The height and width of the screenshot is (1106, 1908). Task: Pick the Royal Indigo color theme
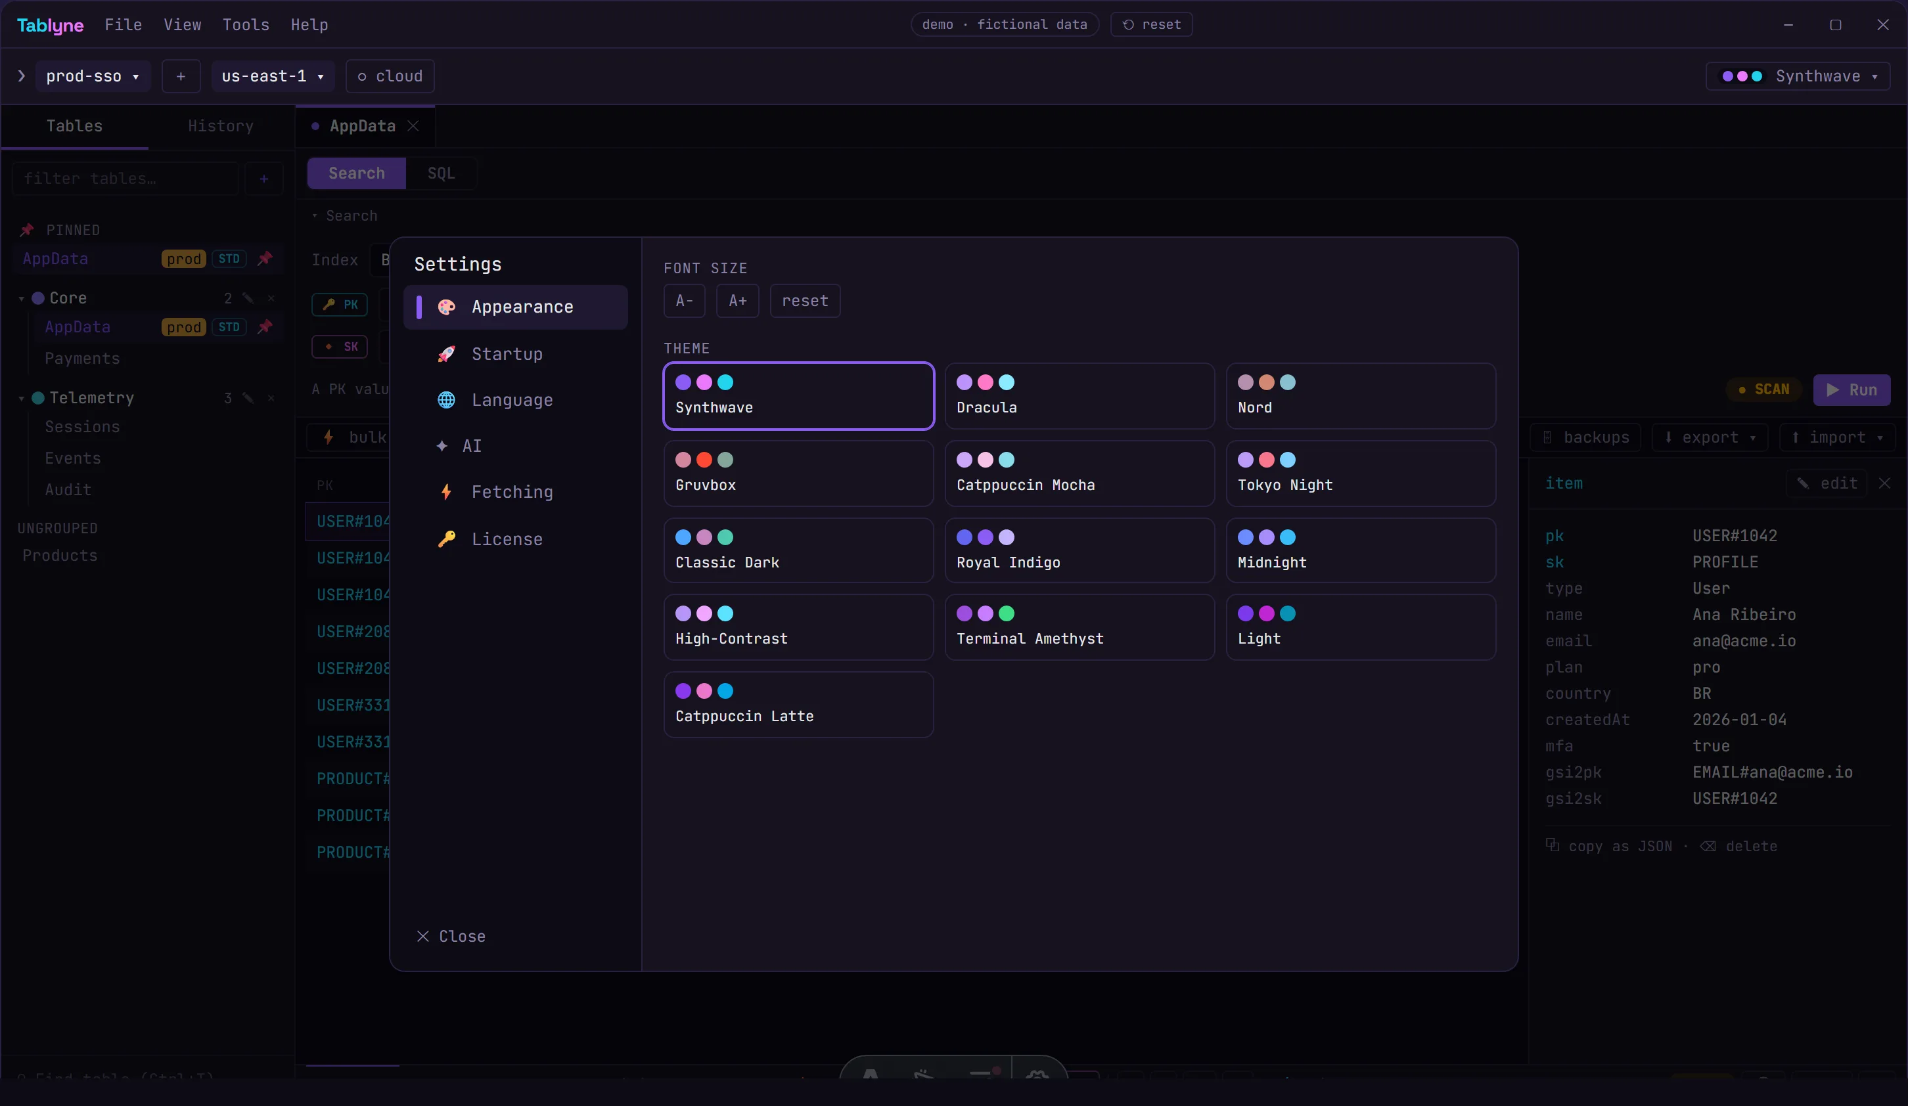click(x=1079, y=550)
